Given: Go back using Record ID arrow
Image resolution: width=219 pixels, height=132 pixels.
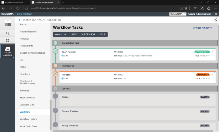Looking at the screenshot, I should pyautogui.click(x=20, y=20).
